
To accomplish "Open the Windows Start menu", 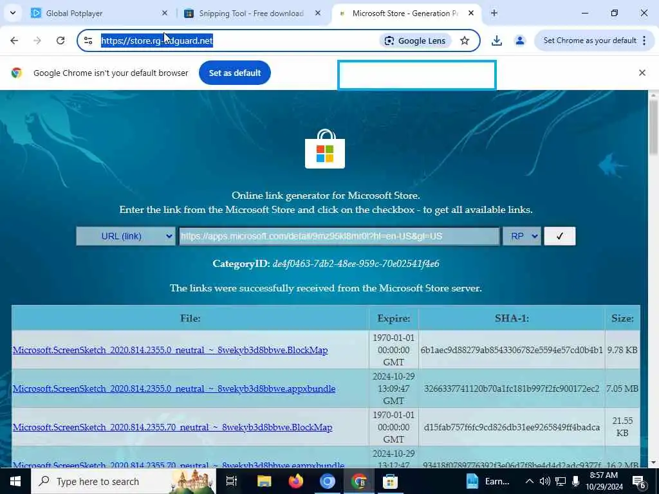I will (x=15, y=481).
